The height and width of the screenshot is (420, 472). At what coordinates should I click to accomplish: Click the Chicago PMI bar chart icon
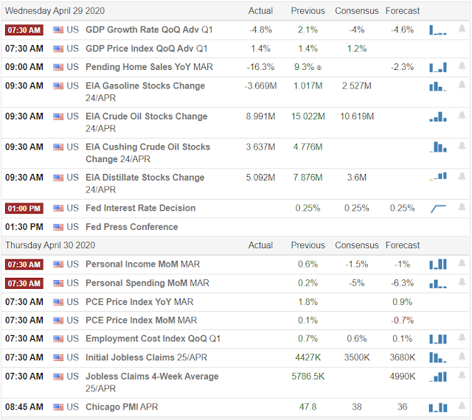tap(438, 407)
